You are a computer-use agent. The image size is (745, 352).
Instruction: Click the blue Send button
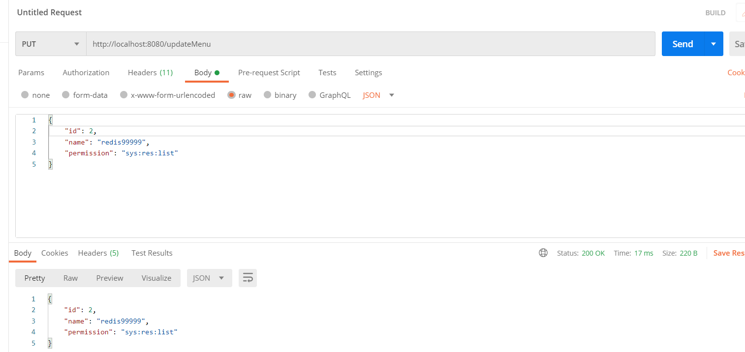[683, 44]
